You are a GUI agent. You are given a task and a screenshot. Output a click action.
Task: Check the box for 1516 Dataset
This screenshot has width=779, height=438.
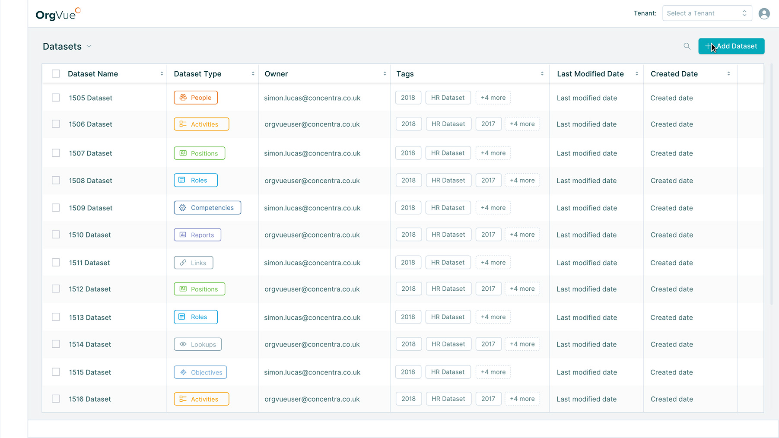[x=56, y=399]
